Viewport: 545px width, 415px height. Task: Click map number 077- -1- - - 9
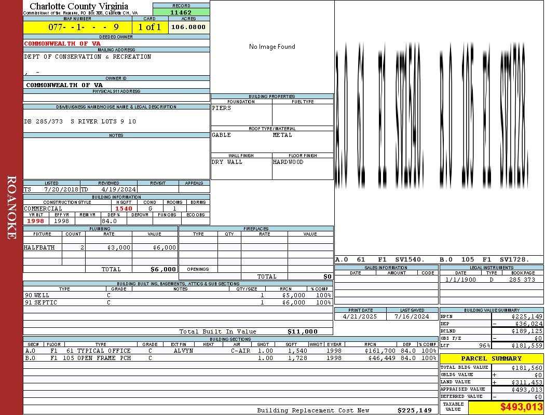84,27
